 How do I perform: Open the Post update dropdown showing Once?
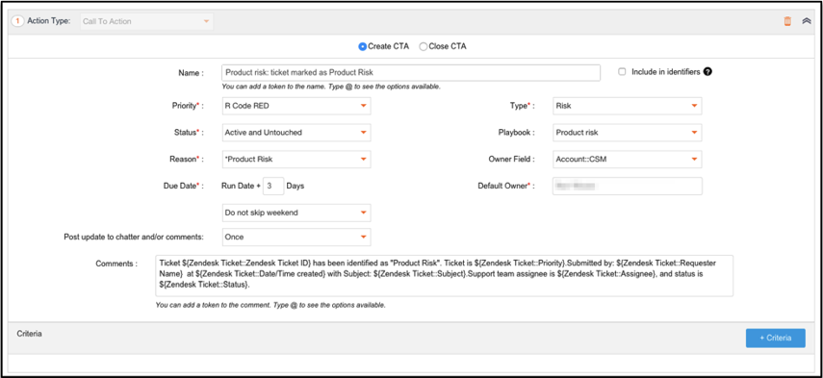click(296, 237)
